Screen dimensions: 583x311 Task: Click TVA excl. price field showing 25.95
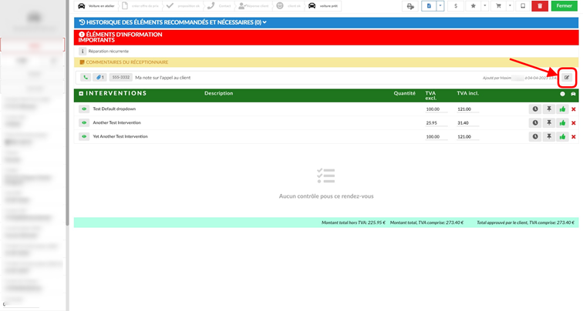[x=436, y=123]
